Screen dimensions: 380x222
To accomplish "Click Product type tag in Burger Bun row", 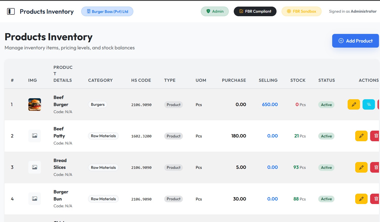I will (x=174, y=199).
